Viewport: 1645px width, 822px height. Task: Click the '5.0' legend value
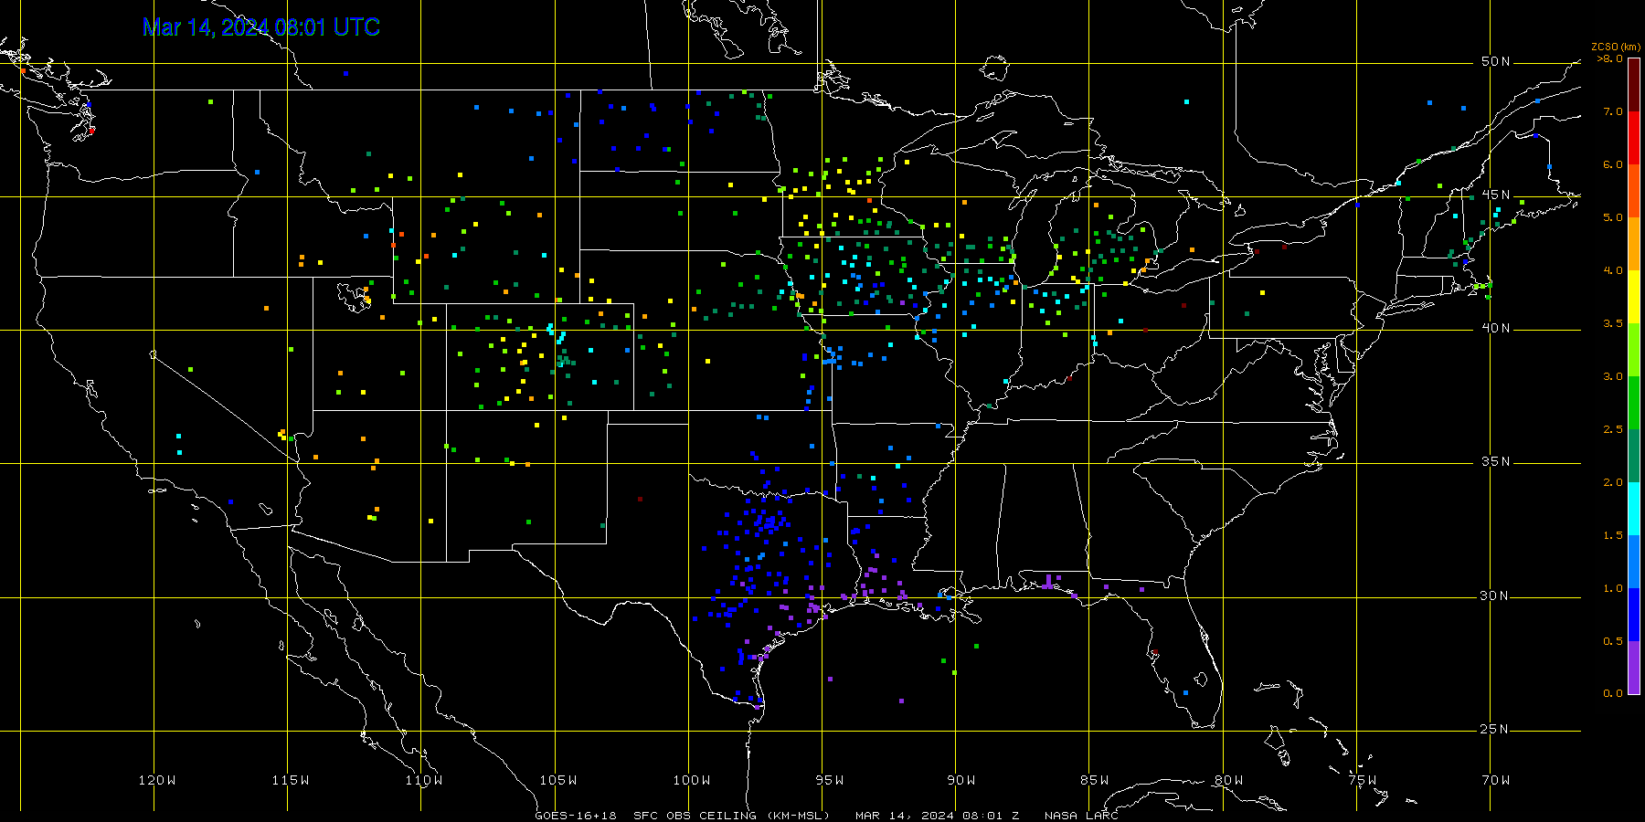point(1613,217)
